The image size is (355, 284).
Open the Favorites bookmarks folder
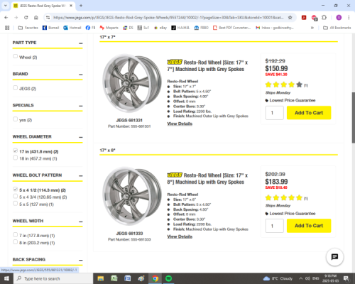[x=28, y=28]
